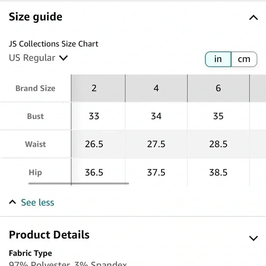This screenshot has height=266, width=266.
Task: Click the hip measurement 36.5 cell
Action: (x=94, y=172)
